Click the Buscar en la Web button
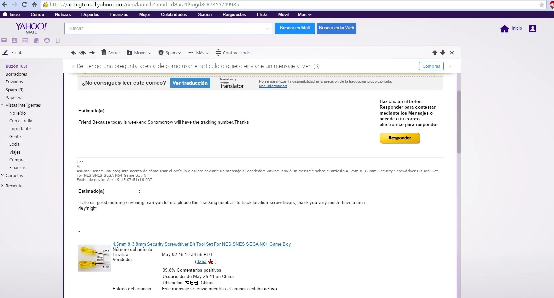The width and height of the screenshot is (554, 298). (x=336, y=28)
